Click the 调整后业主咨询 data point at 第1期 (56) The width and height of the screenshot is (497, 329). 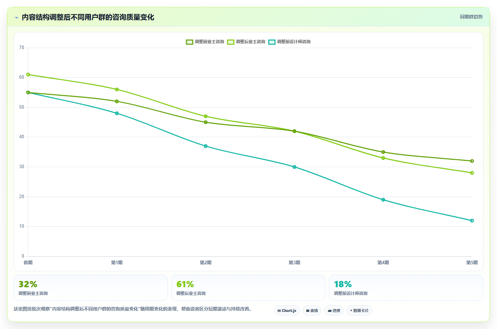point(117,89)
